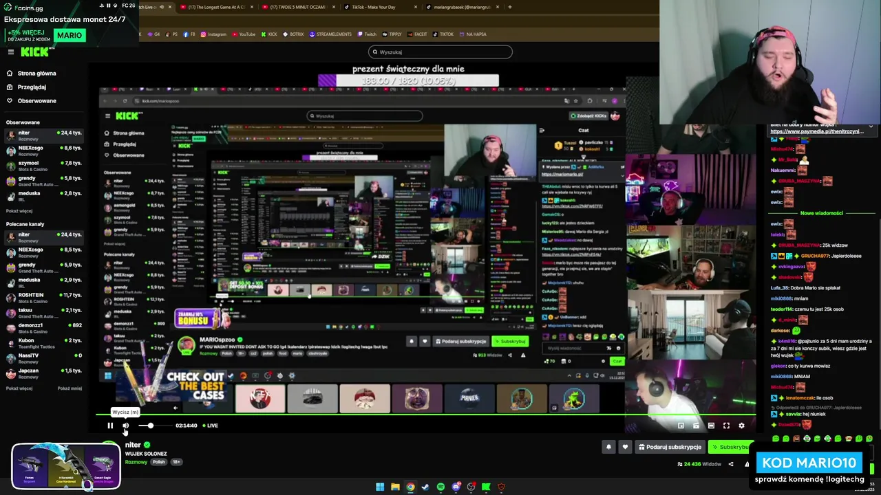The width and height of the screenshot is (881, 495).
Task: Open the Rozmowy category link
Action: (x=136, y=462)
